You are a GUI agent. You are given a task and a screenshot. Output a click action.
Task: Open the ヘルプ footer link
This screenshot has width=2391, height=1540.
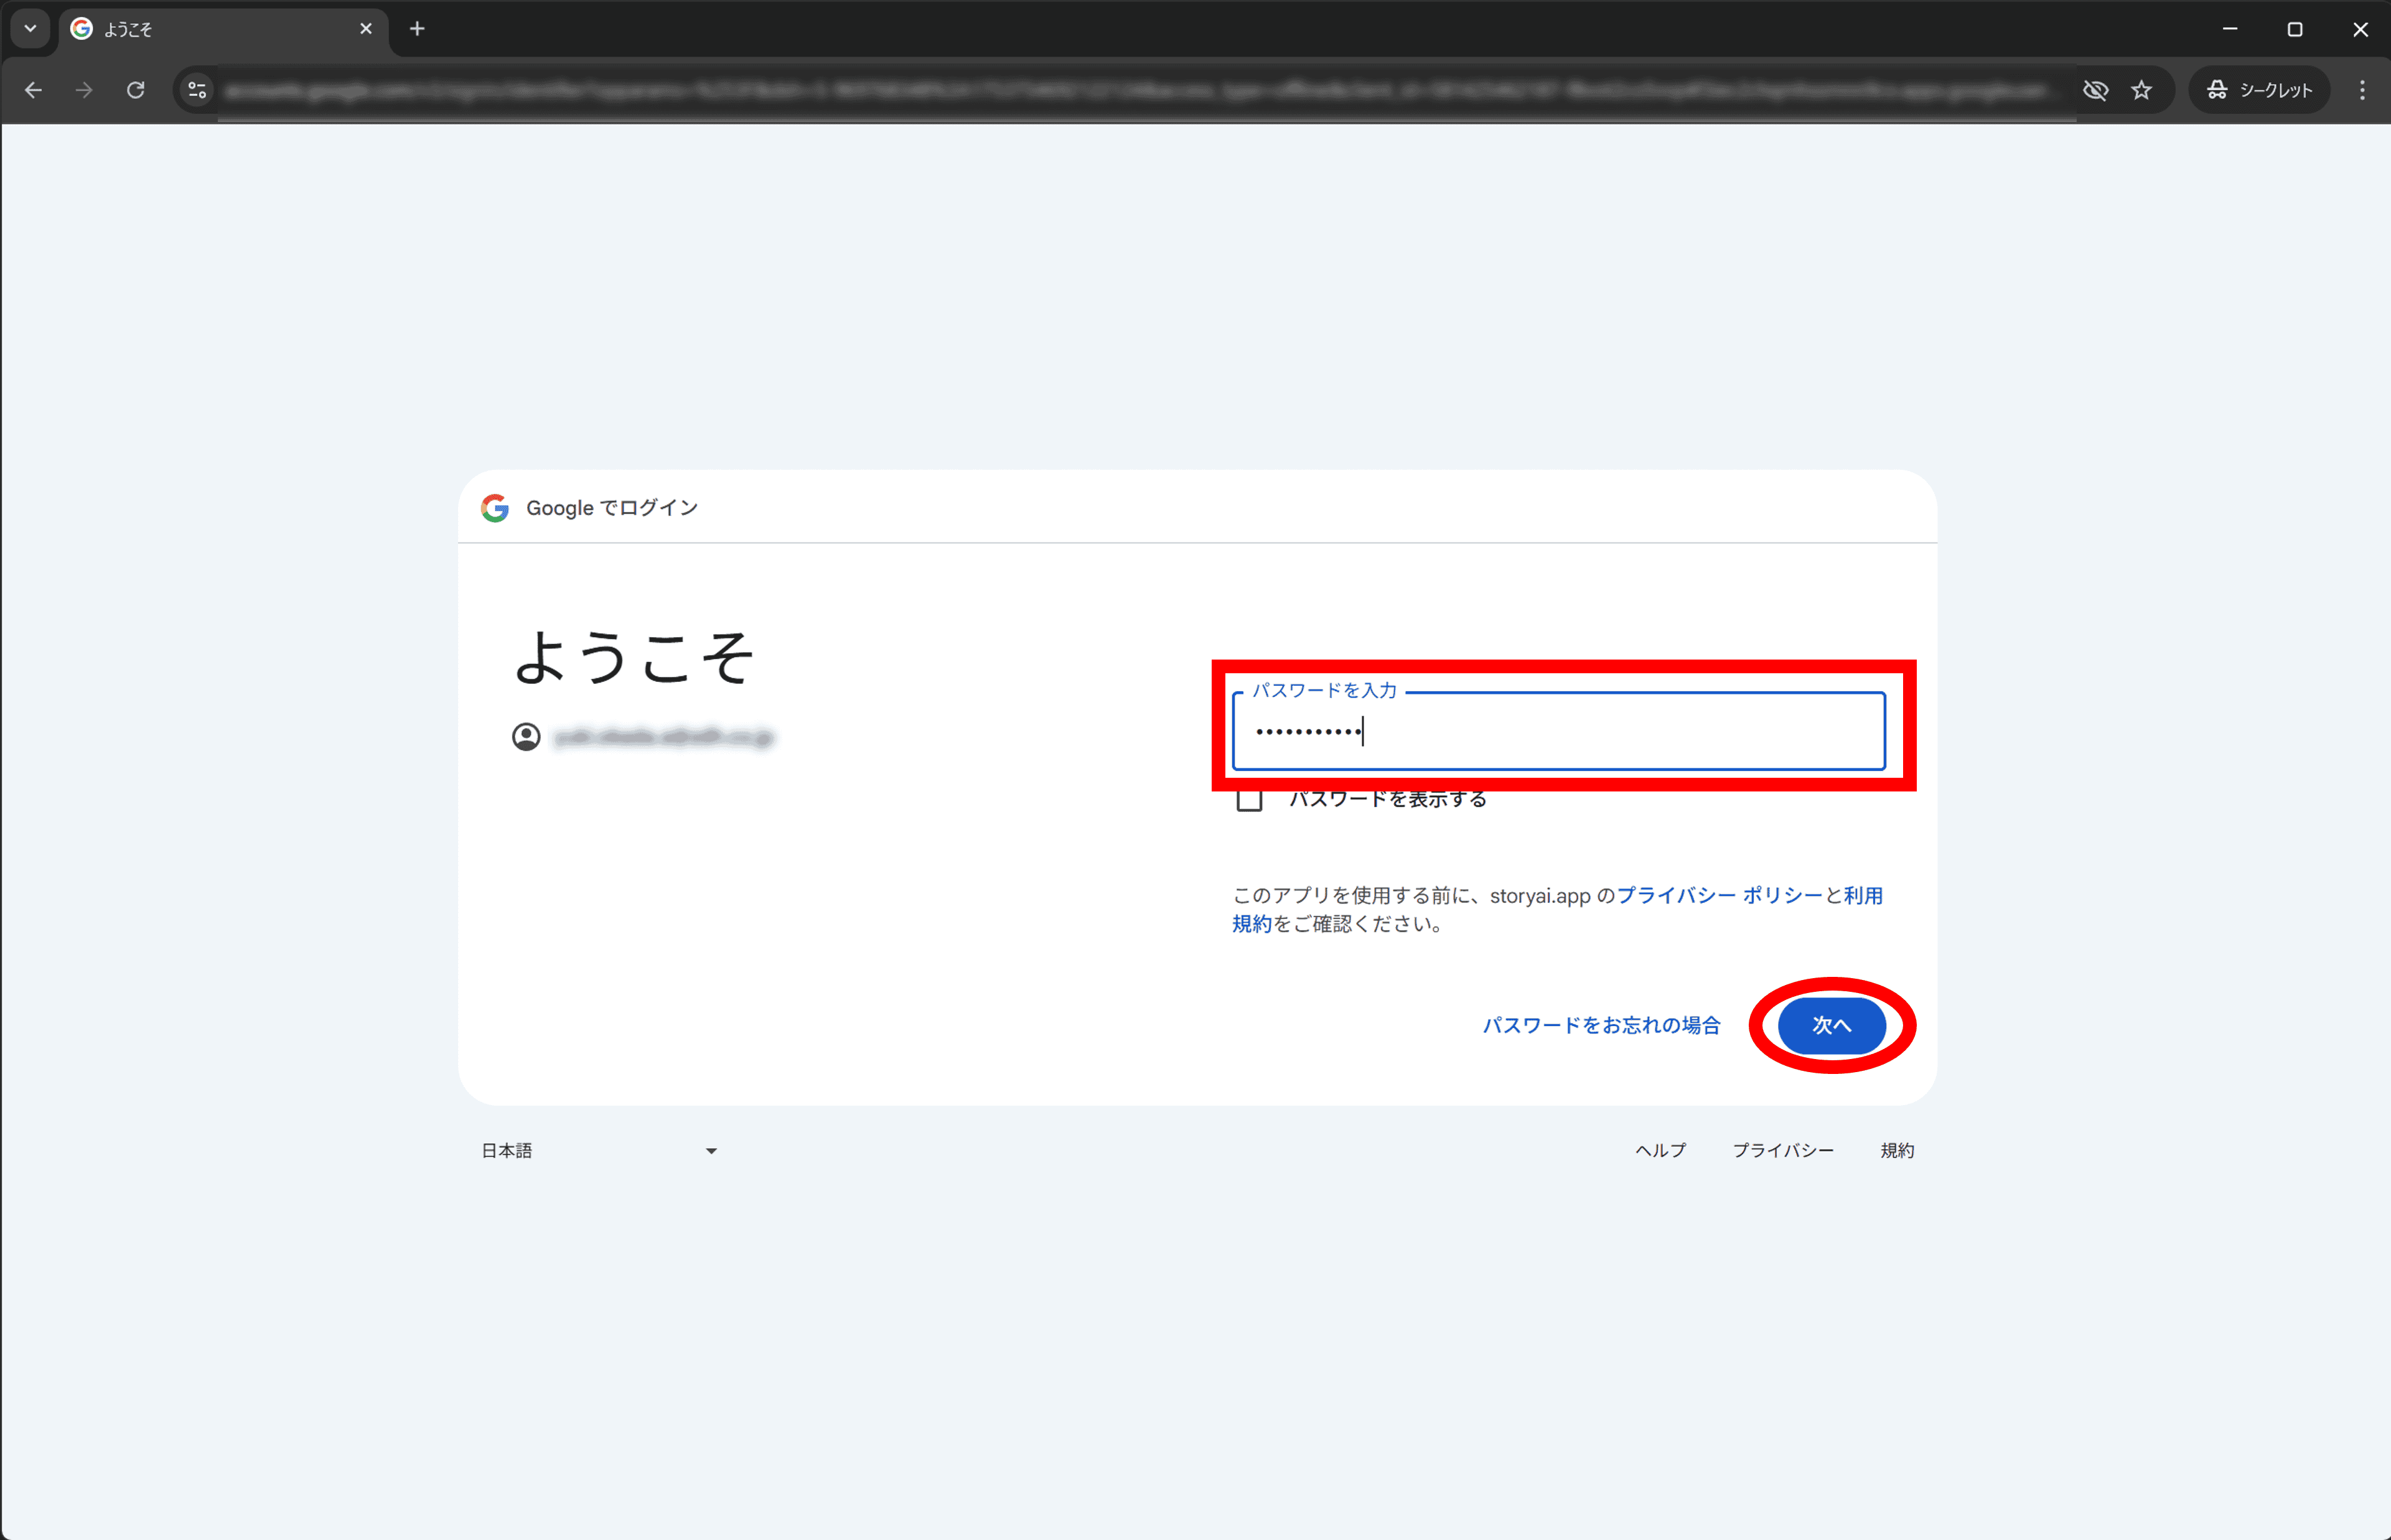coord(1661,1151)
